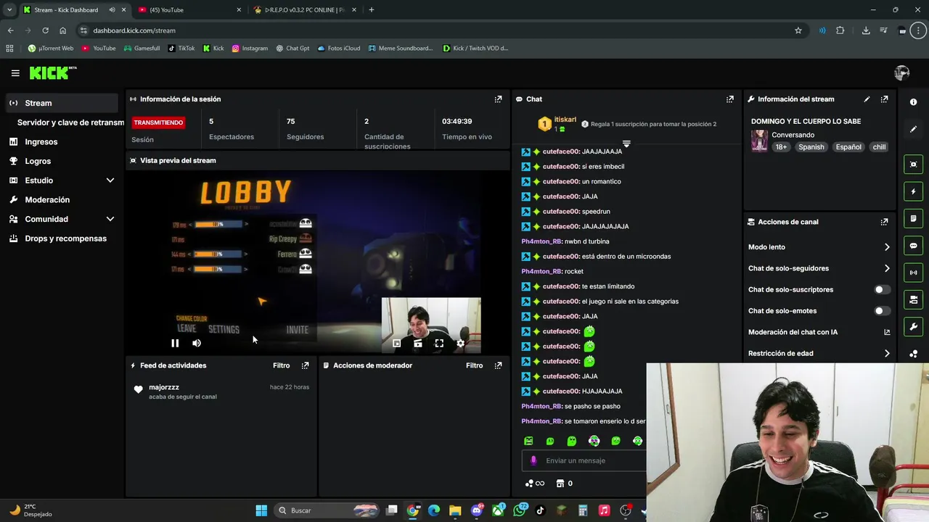Toggle the channel actions icon in right sidebar

pos(913,299)
